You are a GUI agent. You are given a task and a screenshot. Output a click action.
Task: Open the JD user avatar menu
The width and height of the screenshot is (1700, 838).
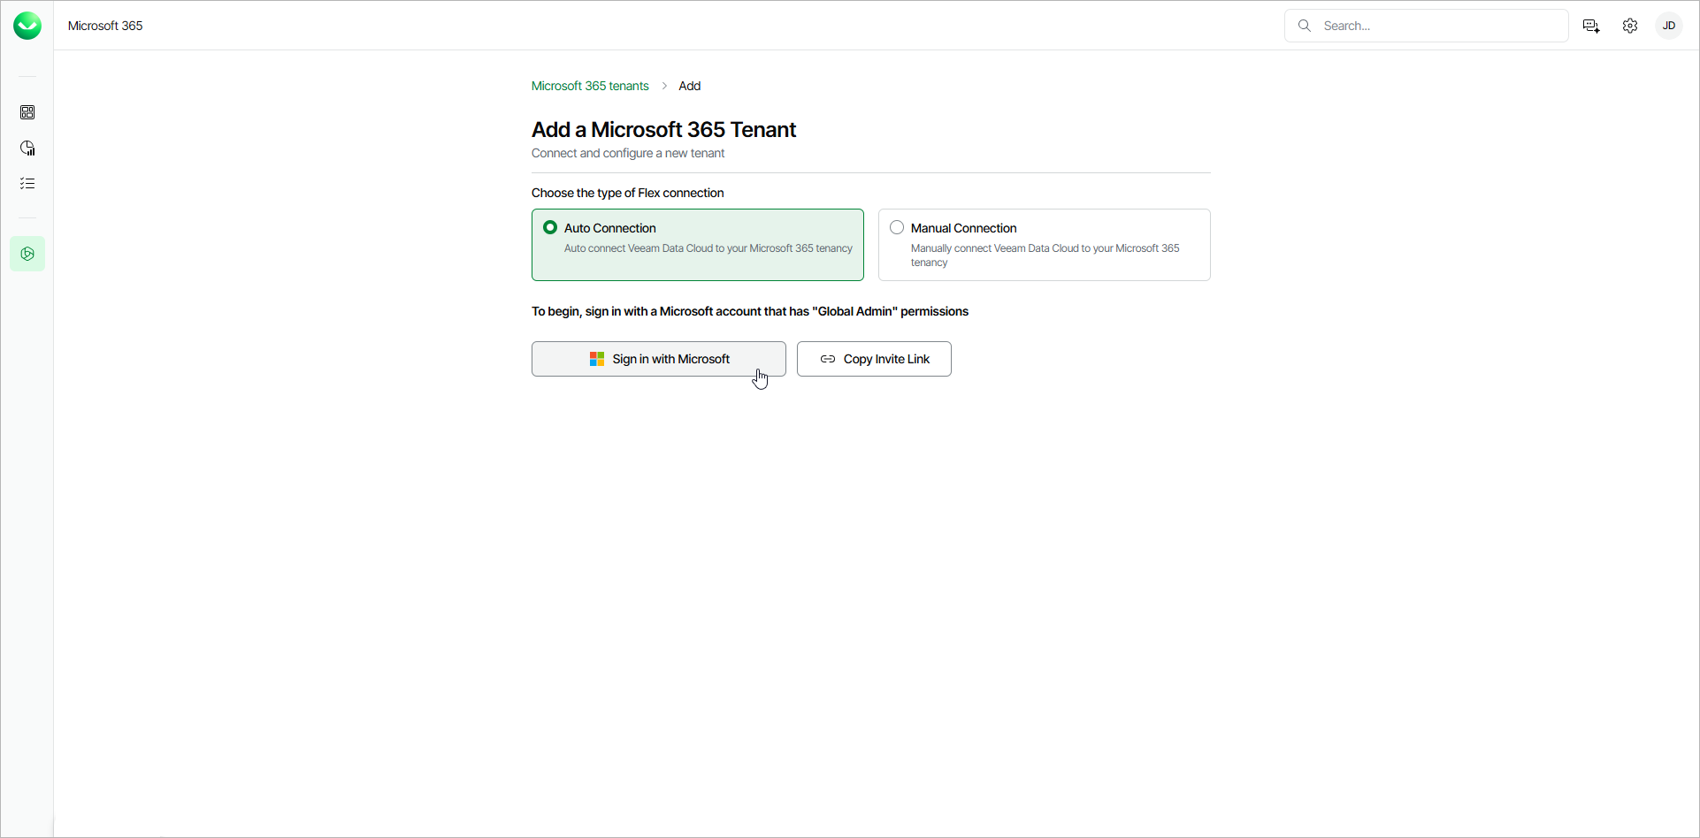pyautogui.click(x=1669, y=26)
